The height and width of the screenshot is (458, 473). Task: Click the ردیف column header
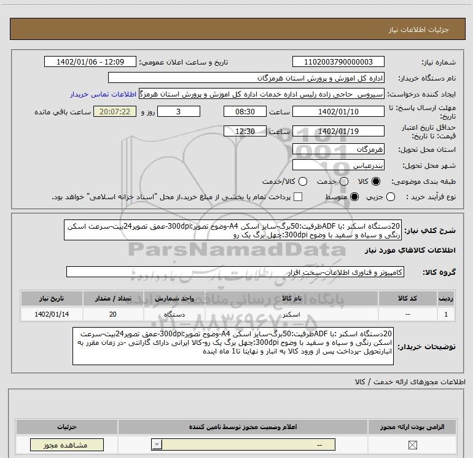pos(446,298)
